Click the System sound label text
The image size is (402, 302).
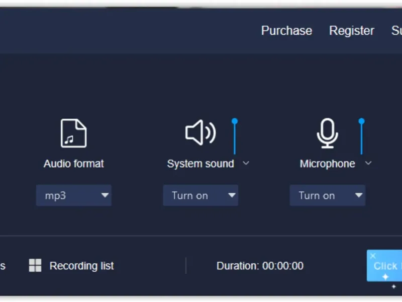[x=200, y=164]
